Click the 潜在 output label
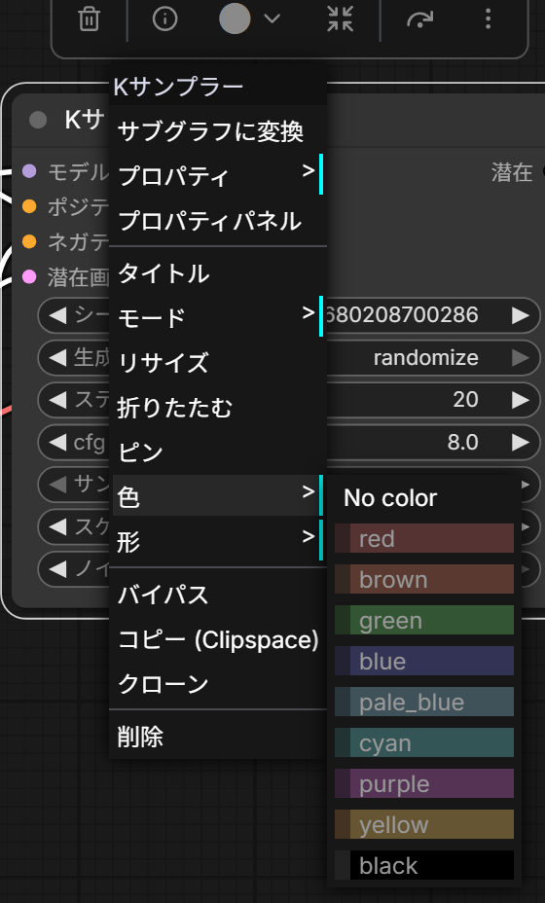545x903 pixels. pos(512,172)
